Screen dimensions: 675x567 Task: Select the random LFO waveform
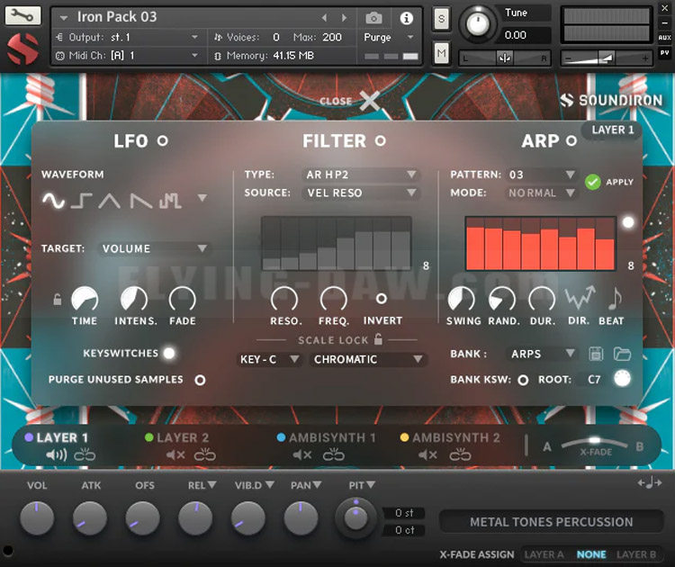click(x=170, y=201)
